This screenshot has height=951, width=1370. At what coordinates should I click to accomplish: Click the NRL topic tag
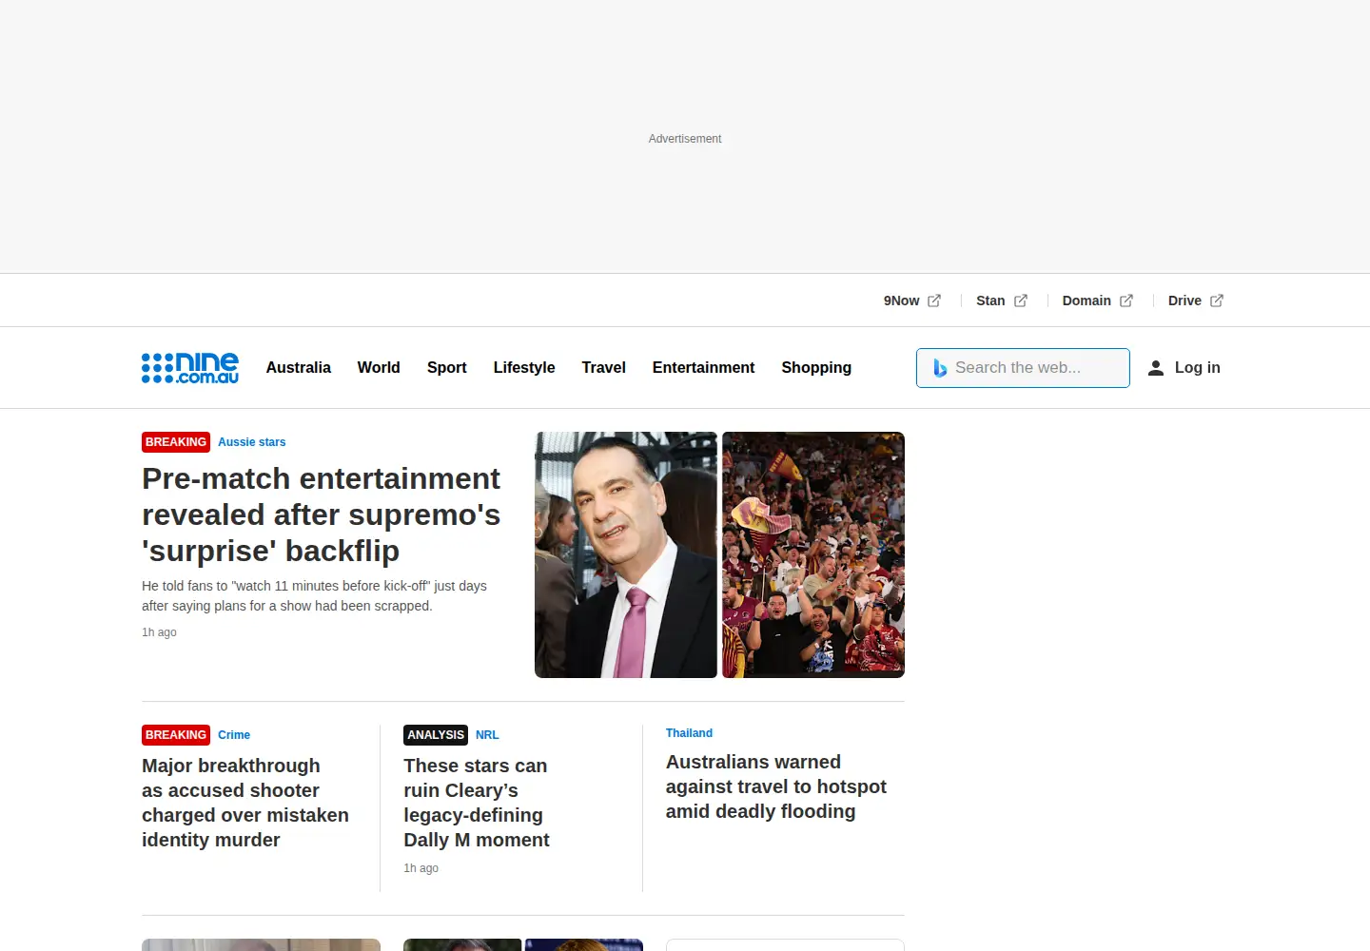click(x=487, y=735)
